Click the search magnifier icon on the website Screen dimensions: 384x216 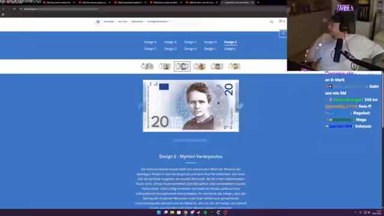tap(271, 22)
